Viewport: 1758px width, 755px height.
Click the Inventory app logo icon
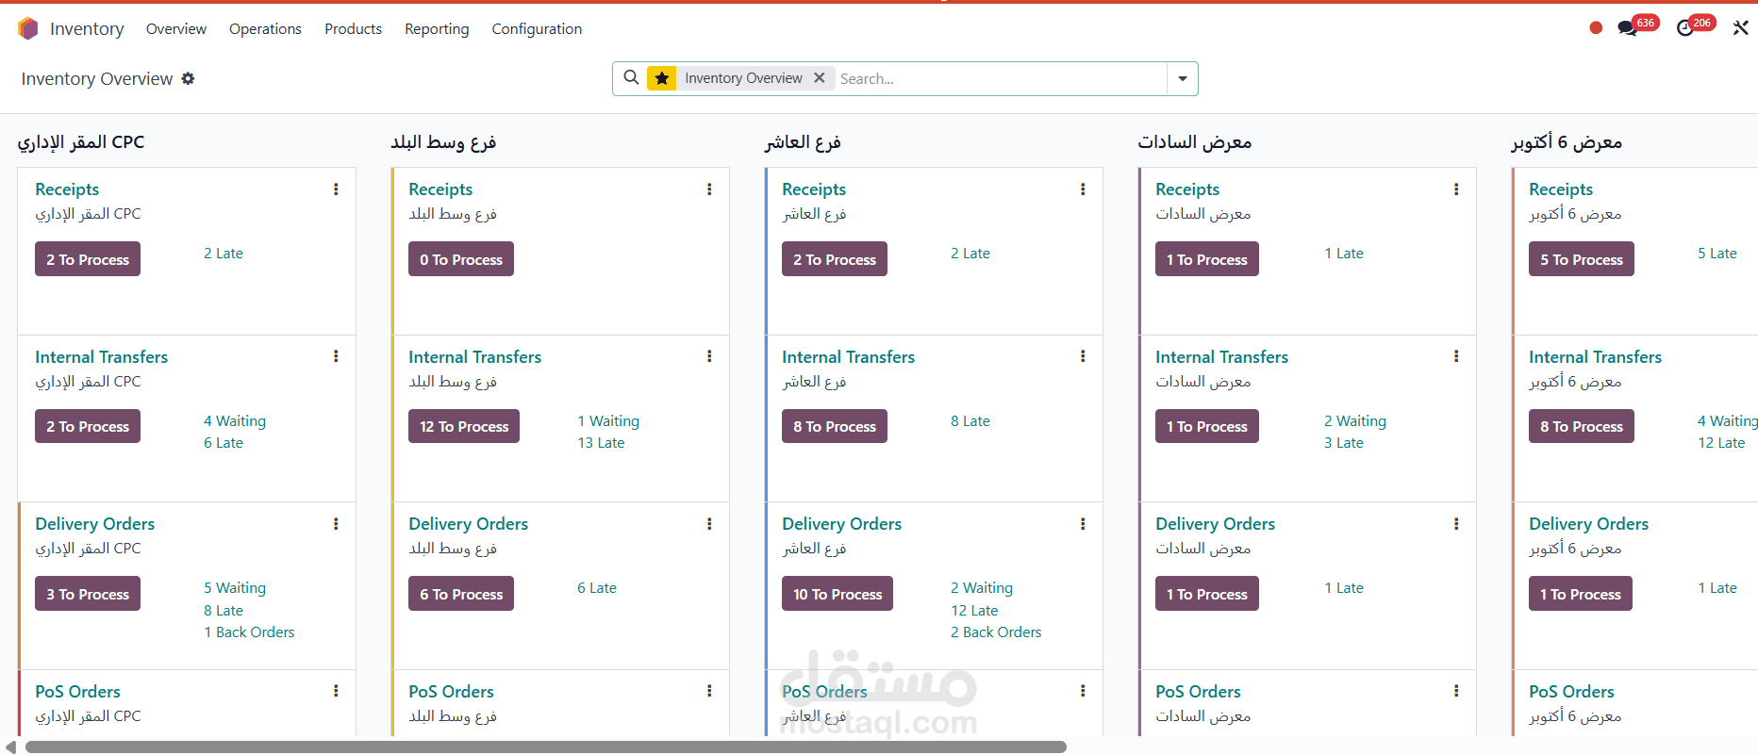coord(28,29)
